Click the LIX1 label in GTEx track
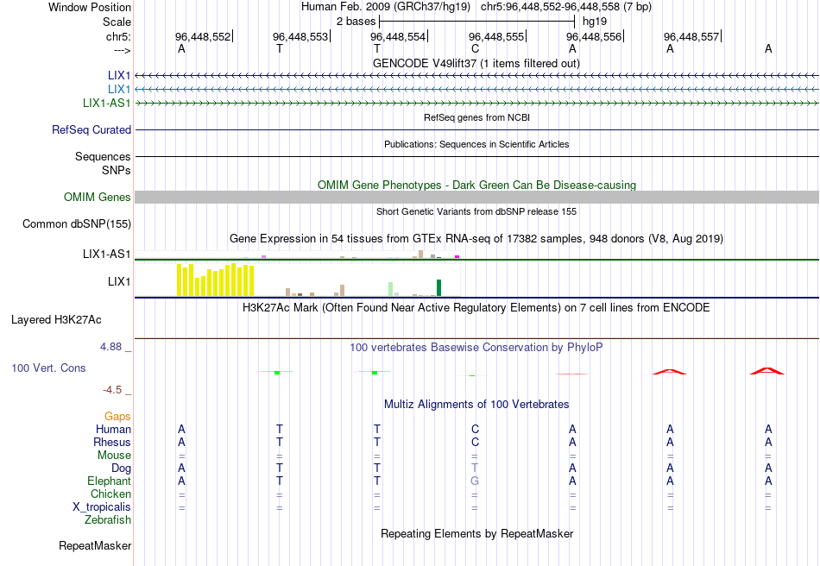The height and width of the screenshot is (566, 820). (119, 281)
